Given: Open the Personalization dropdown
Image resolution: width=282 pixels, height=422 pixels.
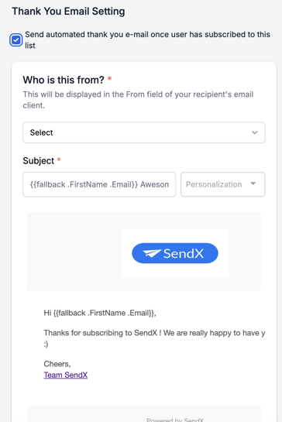Looking at the screenshot, I should pyautogui.click(x=223, y=184).
